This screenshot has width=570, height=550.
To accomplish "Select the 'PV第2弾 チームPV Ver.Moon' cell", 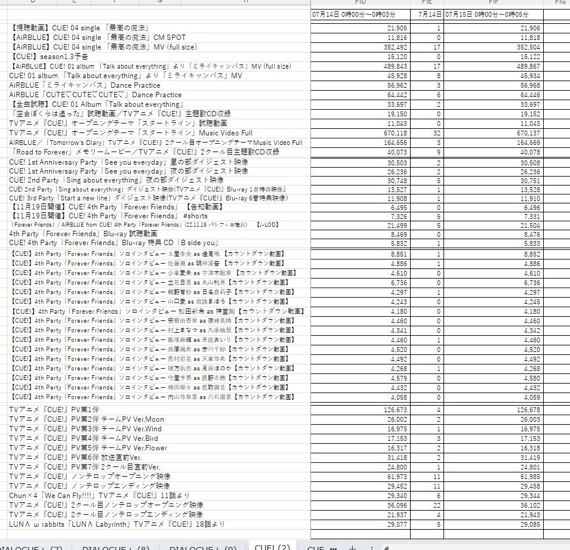I will pyautogui.click(x=159, y=419).
